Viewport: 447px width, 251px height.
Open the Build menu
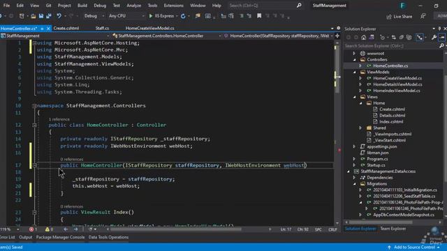(x=82, y=6)
